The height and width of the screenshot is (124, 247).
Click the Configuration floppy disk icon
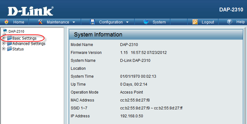(x=92, y=22)
